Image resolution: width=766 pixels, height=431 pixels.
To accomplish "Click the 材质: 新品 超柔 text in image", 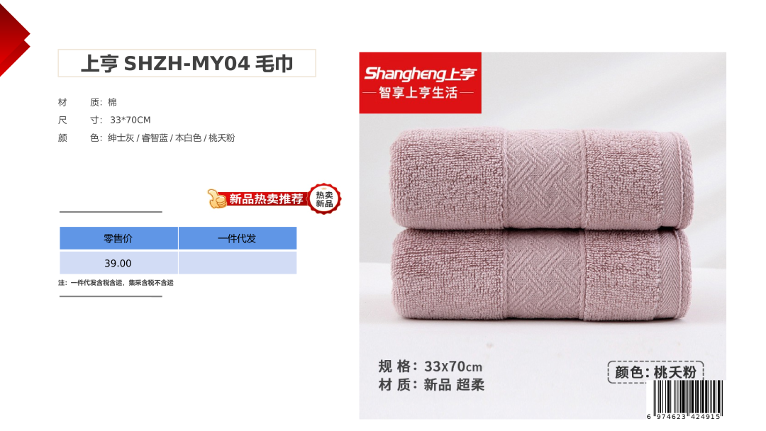I will (x=431, y=385).
